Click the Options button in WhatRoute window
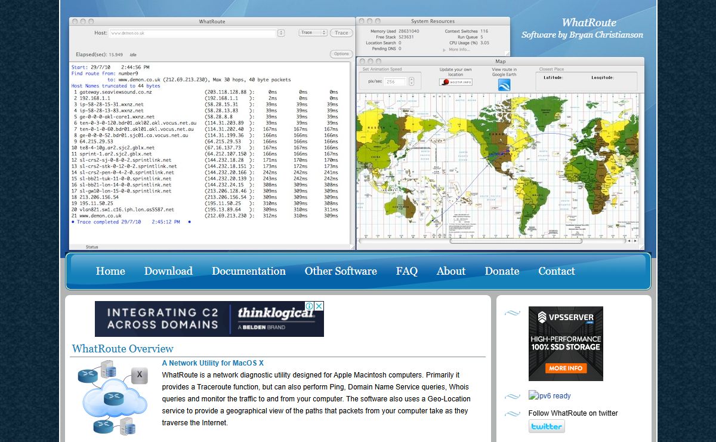 pyautogui.click(x=341, y=54)
